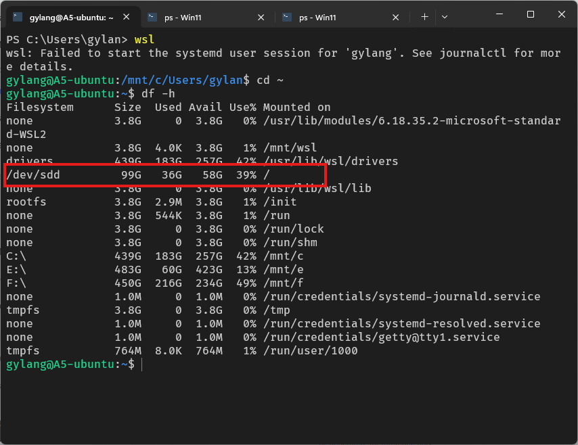This screenshot has height=445, width=578.
Task: Click the '/usr/lib/wsl/drivers' mount path
Action: (x=331, y=162)
